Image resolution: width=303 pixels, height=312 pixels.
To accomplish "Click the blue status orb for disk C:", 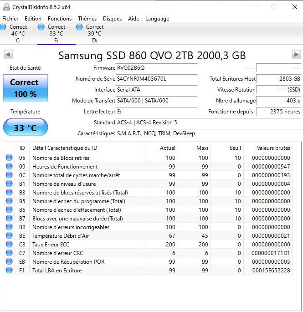I will [3, 27].
